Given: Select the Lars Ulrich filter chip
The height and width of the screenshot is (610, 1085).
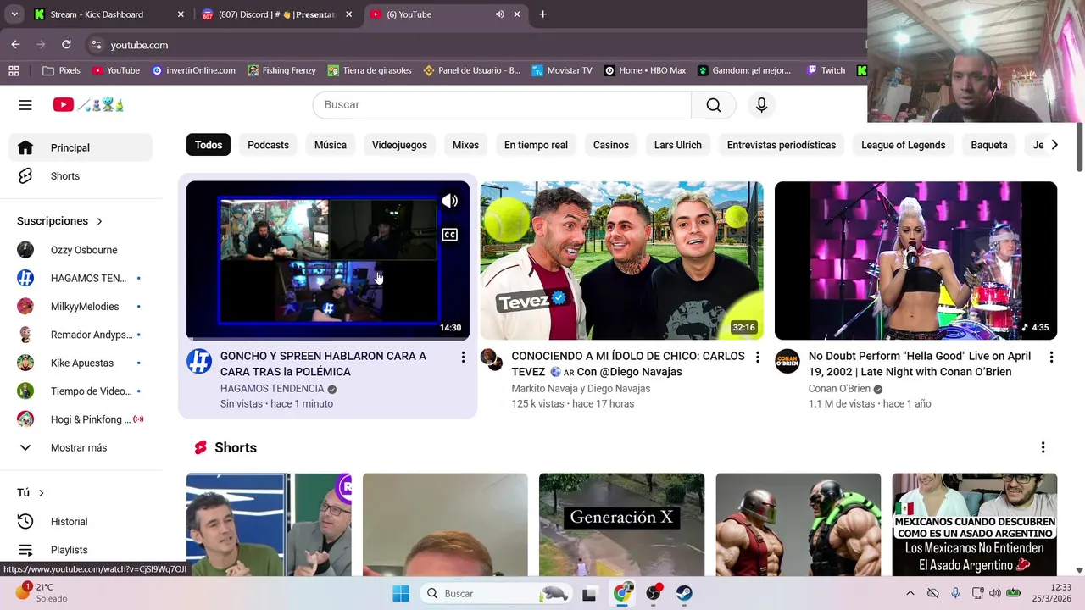Looking at the screenshot, I should coord(678,145).
